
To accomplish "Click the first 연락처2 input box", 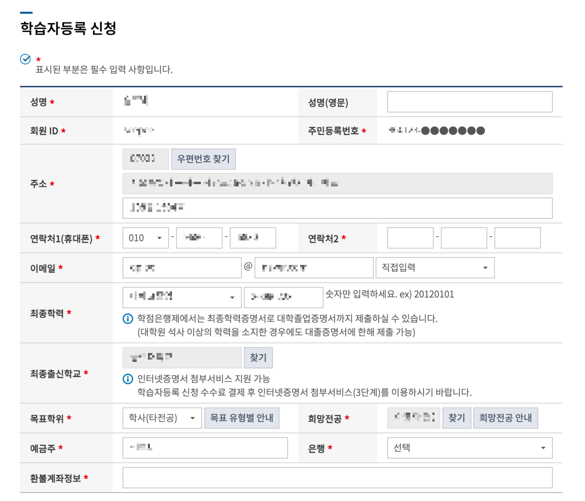I will [x=410, y=238].
